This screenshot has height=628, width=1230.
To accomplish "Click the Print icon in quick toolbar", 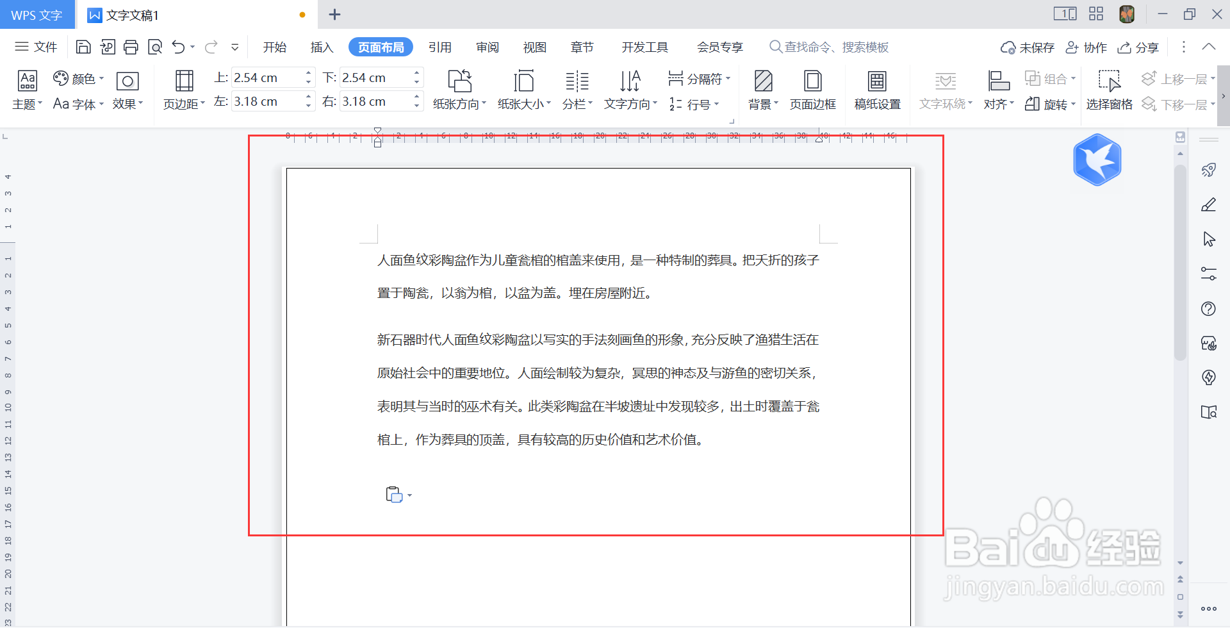I will pos(131,47).
